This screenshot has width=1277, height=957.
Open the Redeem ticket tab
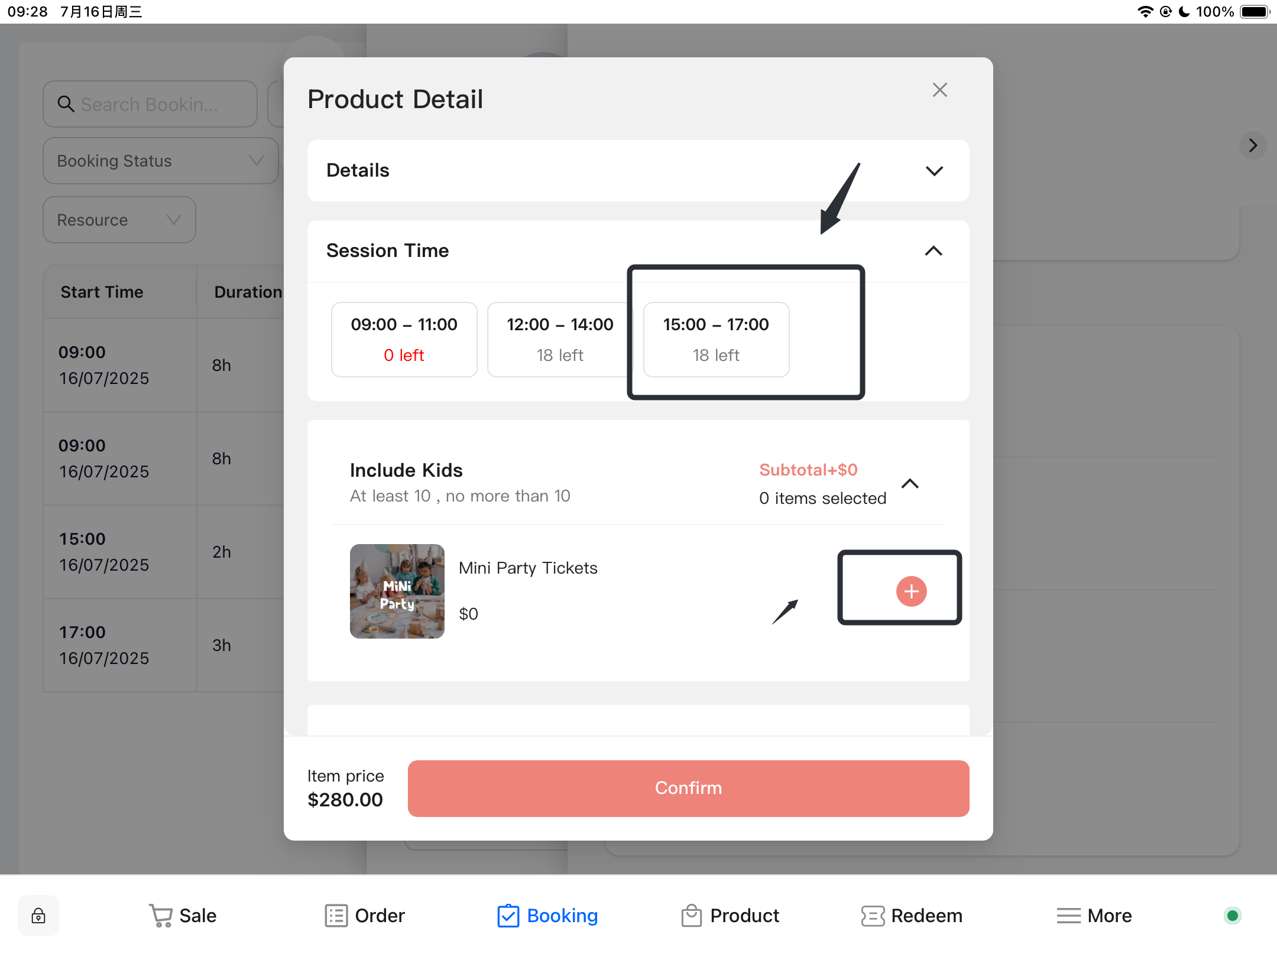912,916
